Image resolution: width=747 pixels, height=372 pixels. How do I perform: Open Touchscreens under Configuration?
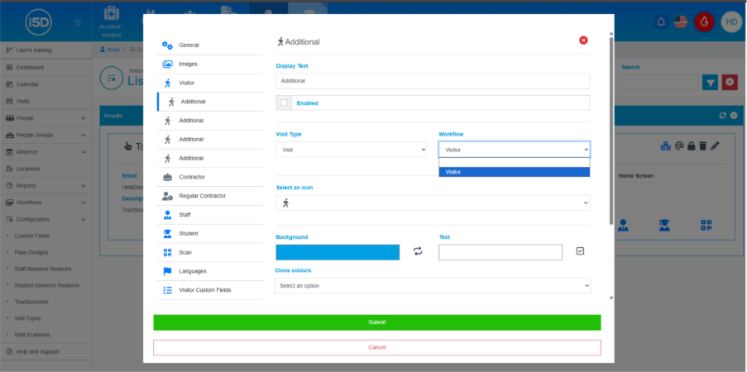tap(31, 302)
